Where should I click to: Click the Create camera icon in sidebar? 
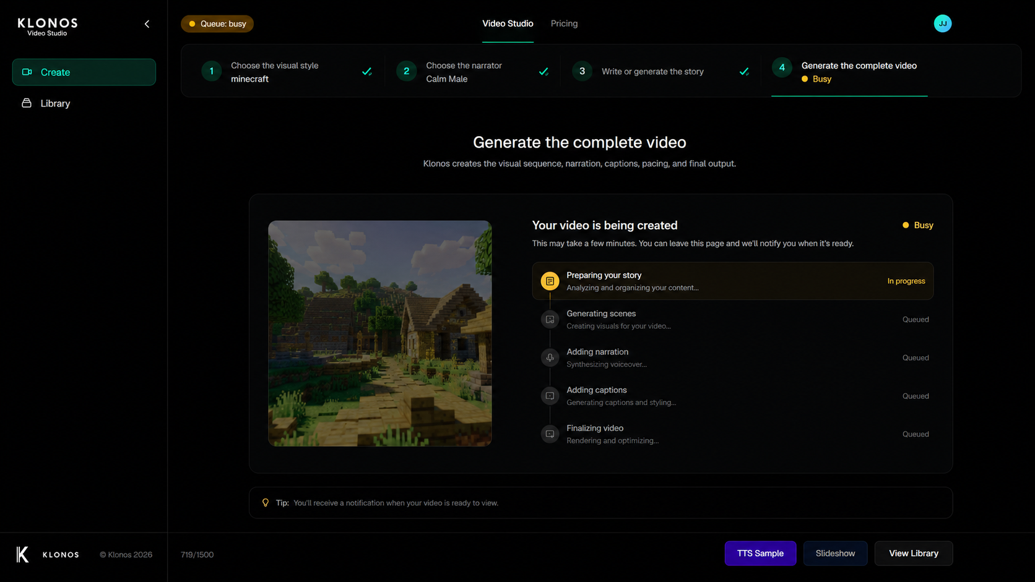click(27, 72)
